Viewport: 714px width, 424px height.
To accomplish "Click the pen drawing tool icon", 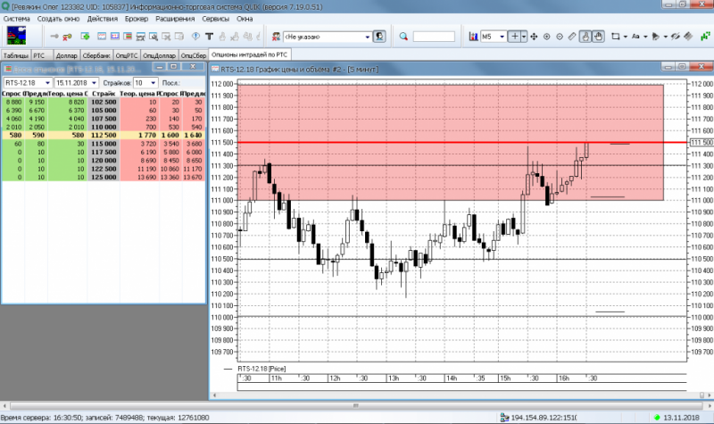I will pos(656,37).
